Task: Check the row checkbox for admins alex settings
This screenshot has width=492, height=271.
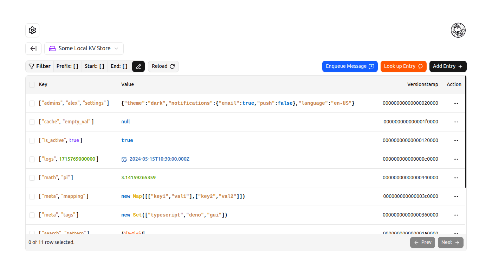Action: point(32,103)
